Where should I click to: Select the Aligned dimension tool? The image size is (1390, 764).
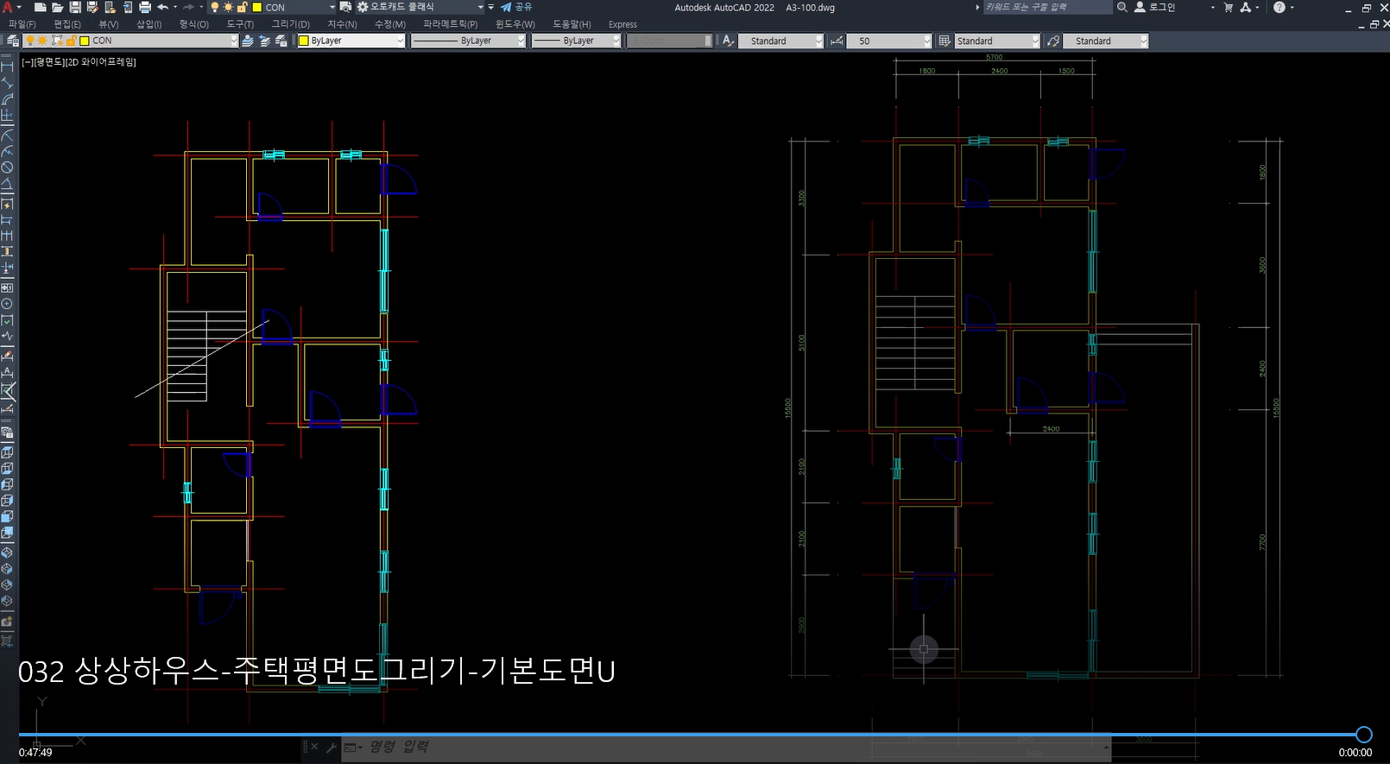coord(7,84)
